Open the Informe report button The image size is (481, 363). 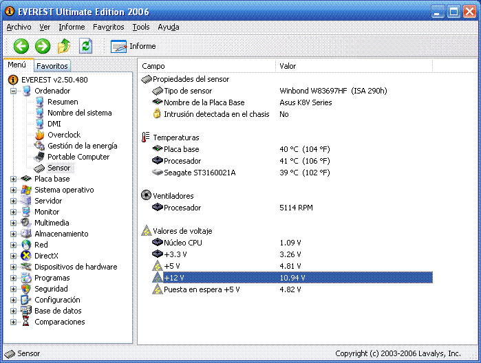(x=133, y=46)
